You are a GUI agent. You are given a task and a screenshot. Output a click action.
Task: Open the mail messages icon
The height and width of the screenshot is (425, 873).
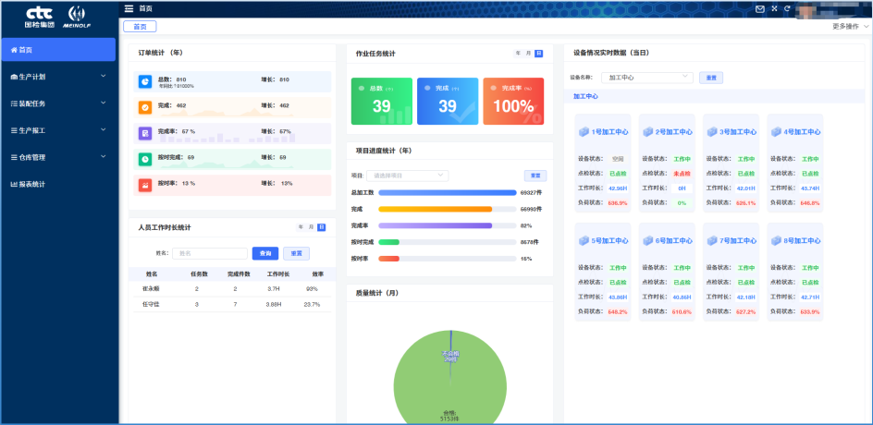pyautogui.click(x=760, y=8)
